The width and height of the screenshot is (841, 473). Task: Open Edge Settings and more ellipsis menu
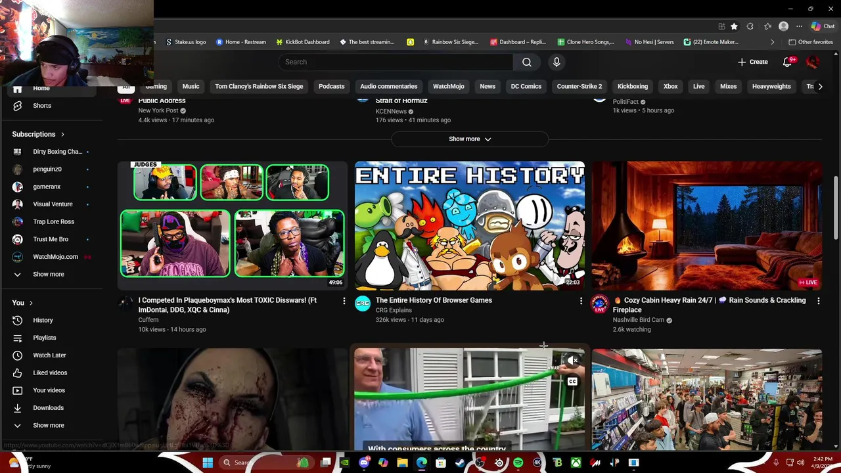(x=800, y=26)
